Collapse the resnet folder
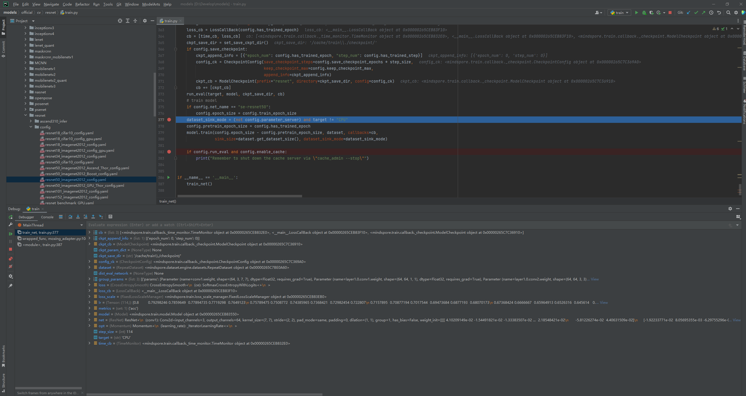Viewport: 746px width, 396px height. [x=25, y=115]
